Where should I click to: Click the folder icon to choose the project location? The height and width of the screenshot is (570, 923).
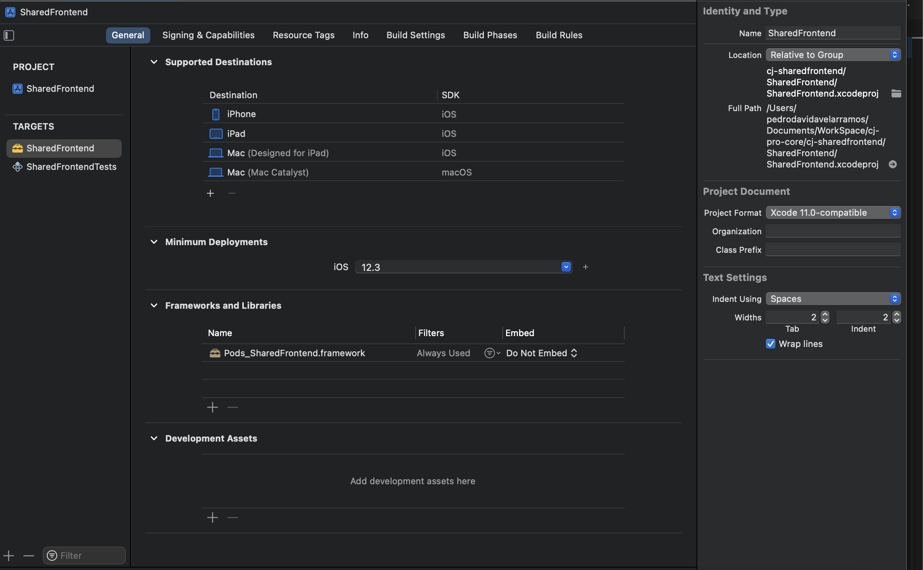(x=896, y=93)
